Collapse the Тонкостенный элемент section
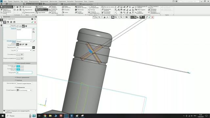210x118 pixels. point(20,63)
